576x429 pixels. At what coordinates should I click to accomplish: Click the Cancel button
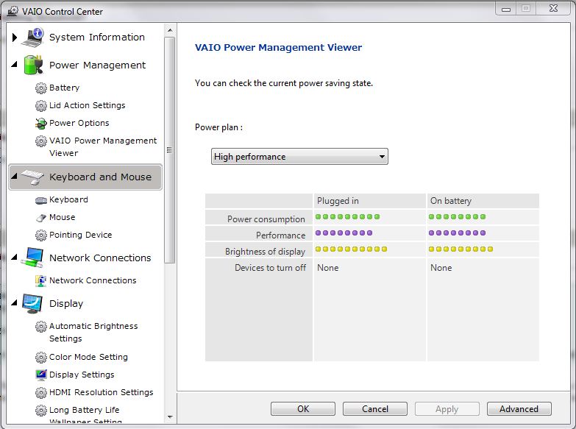pyautogui.click(x=375, y=409)
